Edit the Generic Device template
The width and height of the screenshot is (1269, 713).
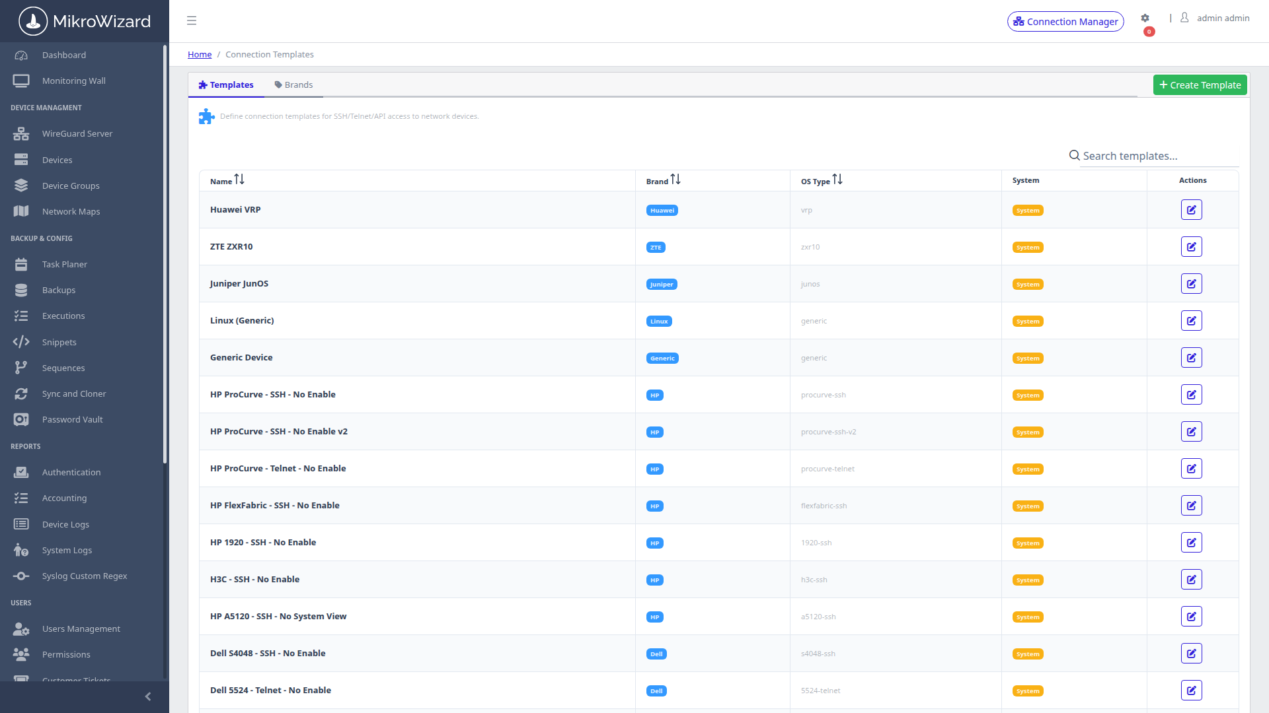coord(1191,358)
